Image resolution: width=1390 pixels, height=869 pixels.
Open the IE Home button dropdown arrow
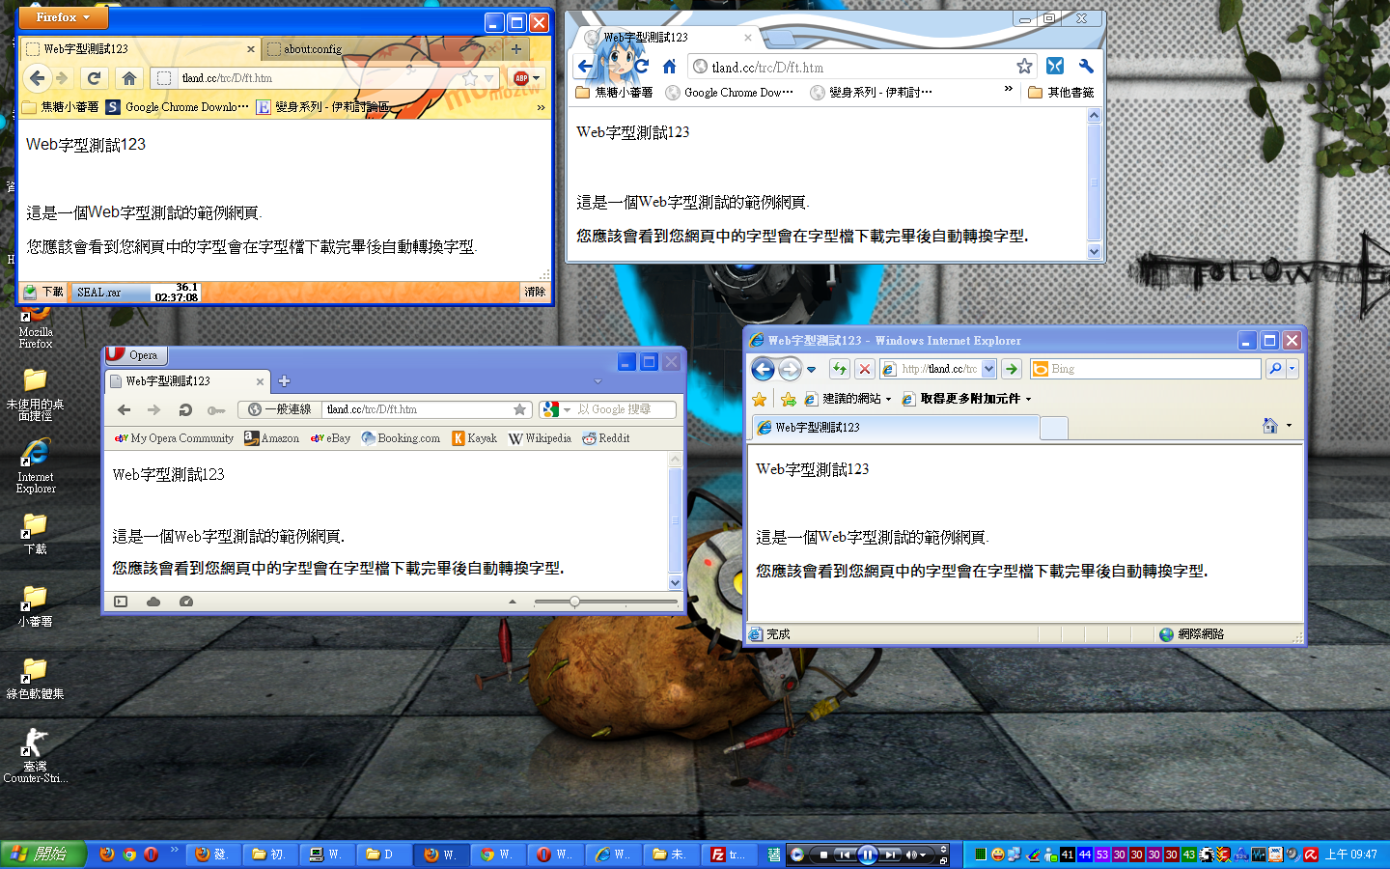point(1289,426)
